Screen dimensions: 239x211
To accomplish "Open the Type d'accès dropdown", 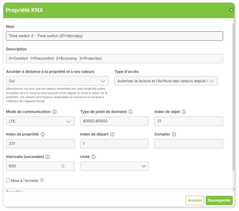I will click(166, 81).
